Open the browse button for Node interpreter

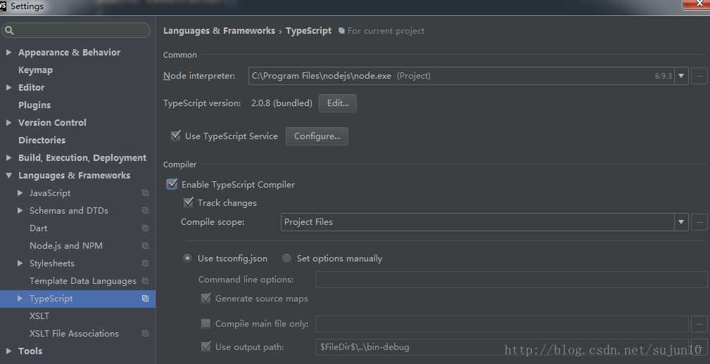[x=699, y=76]
